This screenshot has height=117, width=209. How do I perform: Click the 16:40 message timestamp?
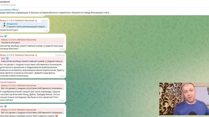[62, 49]
